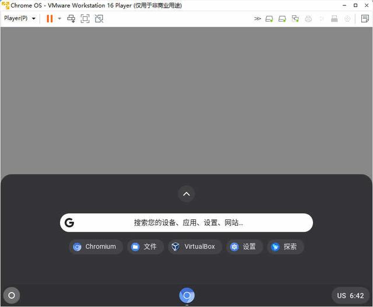Viewport: 373px width, 307px height.
Task: Open 设置 (Settings) app chip
Action: tap(245, 247)
